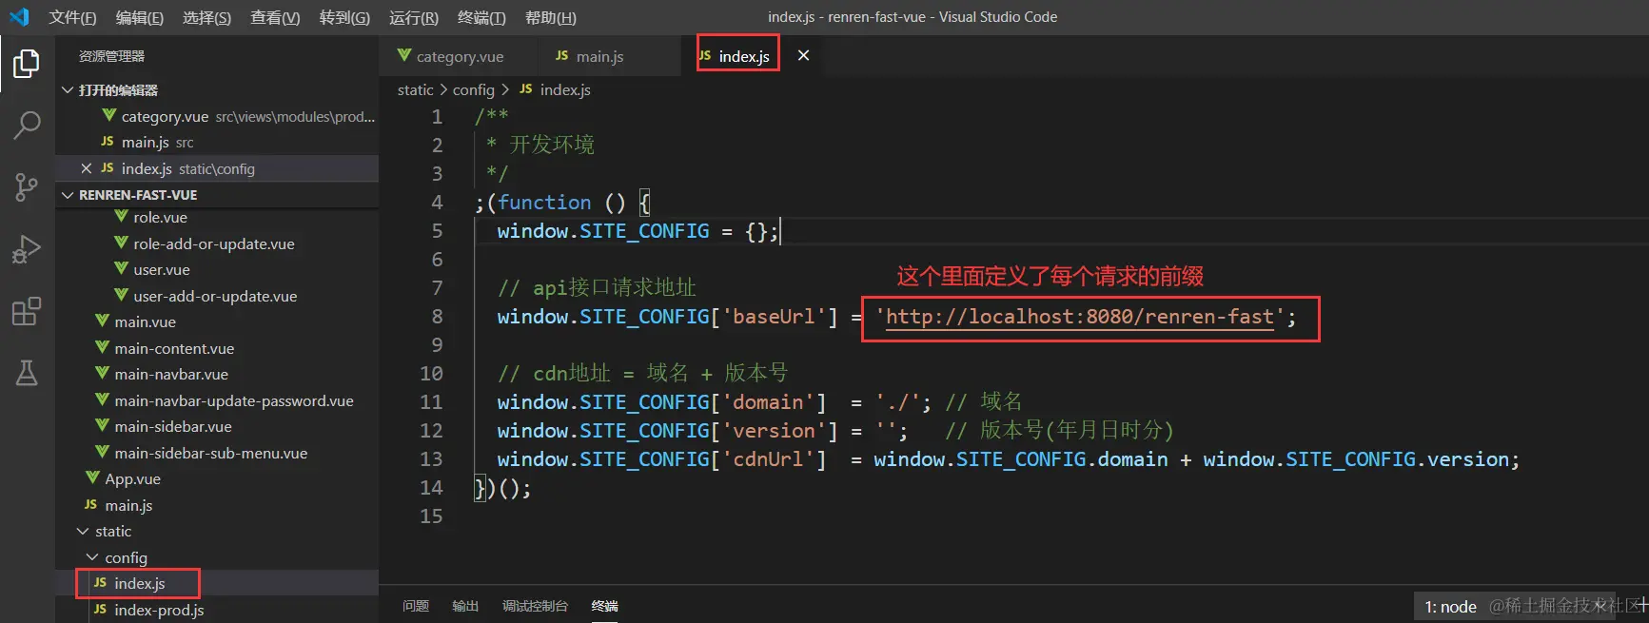Open the 编辑(E) menu
The width and height of the screenshot is (1649, 623).
(140, 17)
